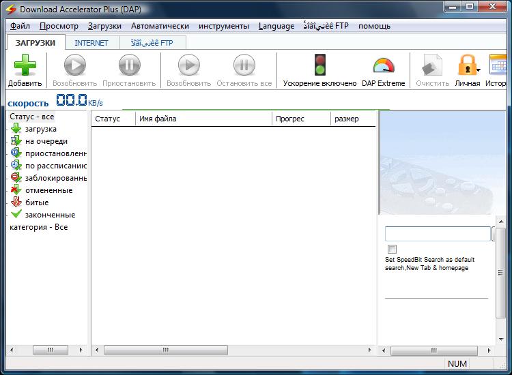Open dropdown arrow next to Личная padlock
The width and height of the screenshot is (512, 375).
click(479, 70)
